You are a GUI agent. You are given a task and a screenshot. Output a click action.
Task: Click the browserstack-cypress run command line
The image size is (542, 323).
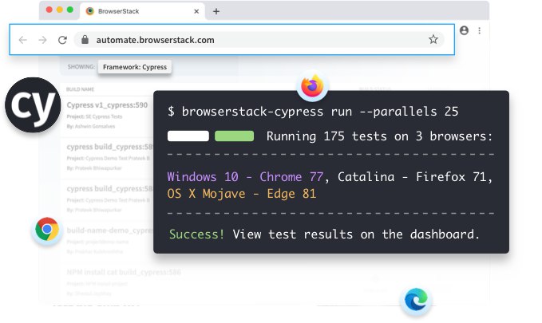(x=313, y=111)
